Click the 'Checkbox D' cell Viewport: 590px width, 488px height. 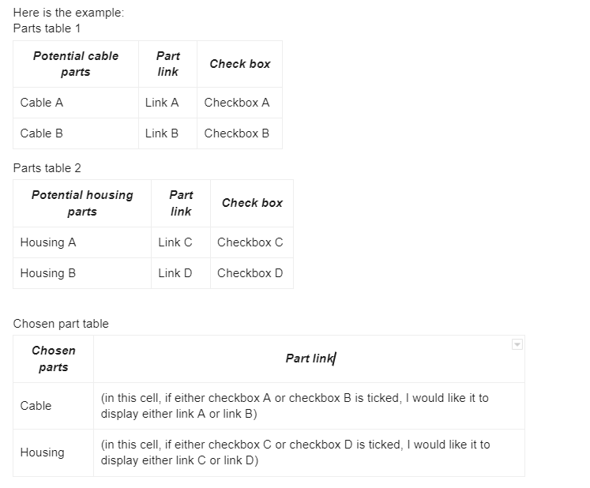(252, 273)
